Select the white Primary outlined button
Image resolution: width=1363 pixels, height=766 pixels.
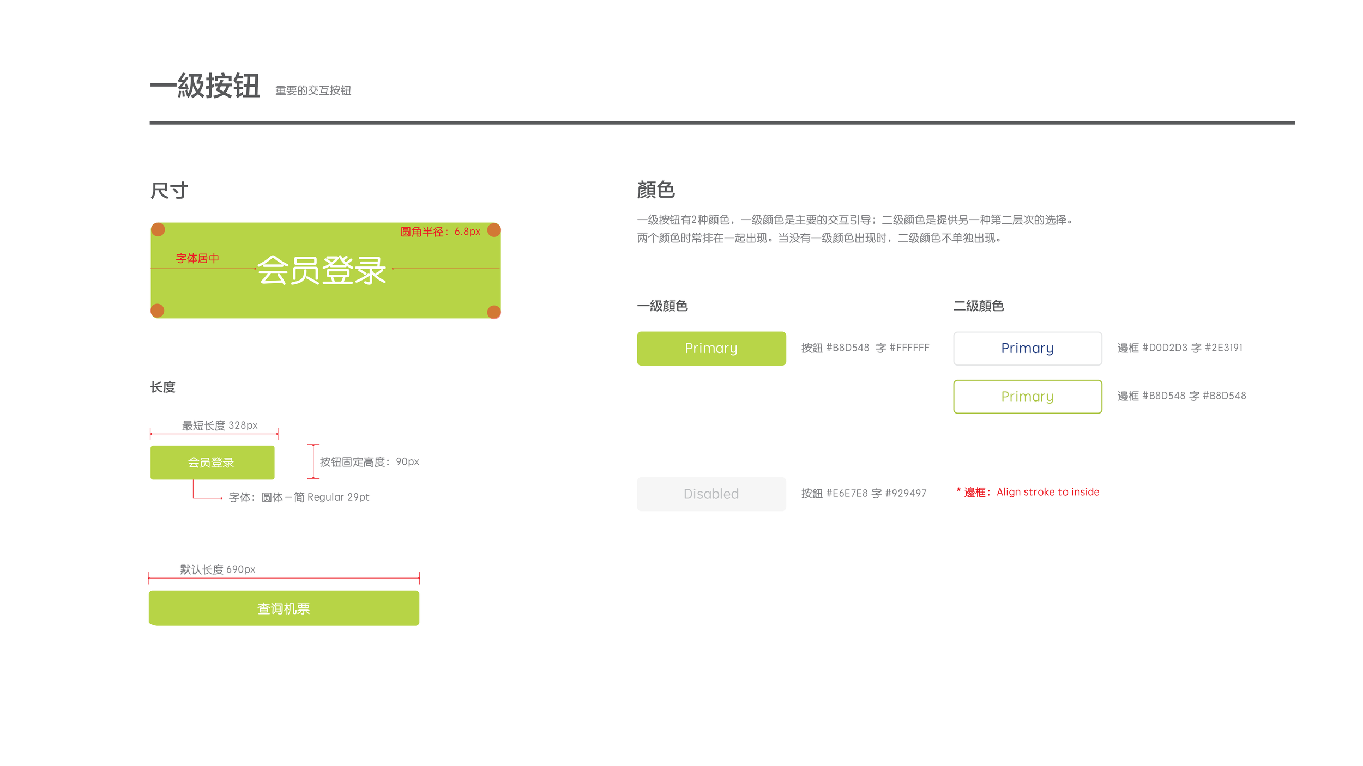click(x=1027, y=348)
